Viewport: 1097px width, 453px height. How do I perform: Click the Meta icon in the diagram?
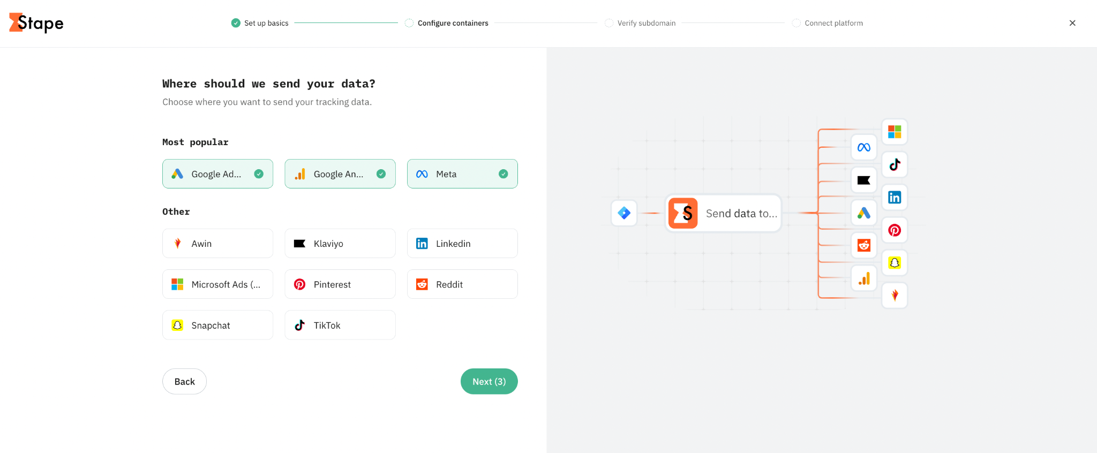point(864,147)
